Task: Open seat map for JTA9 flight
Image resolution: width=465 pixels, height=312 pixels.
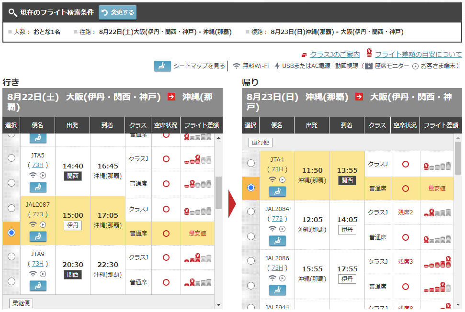Action: pyautogui.click(x=38, y=286)
